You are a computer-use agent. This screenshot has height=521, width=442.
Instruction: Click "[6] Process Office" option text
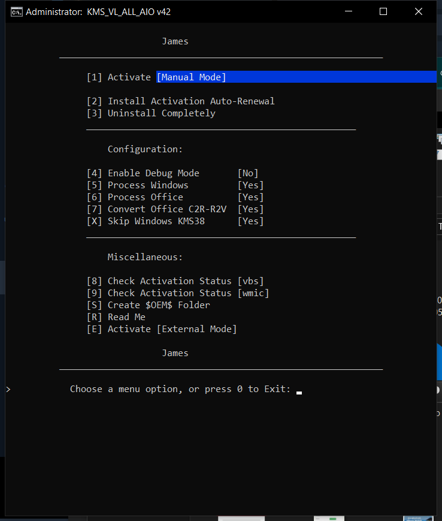135,197
